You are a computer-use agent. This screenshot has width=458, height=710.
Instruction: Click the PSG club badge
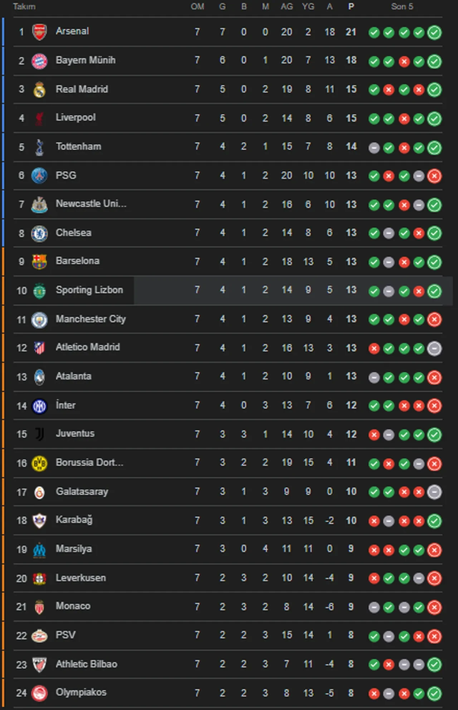coord(39,176)
